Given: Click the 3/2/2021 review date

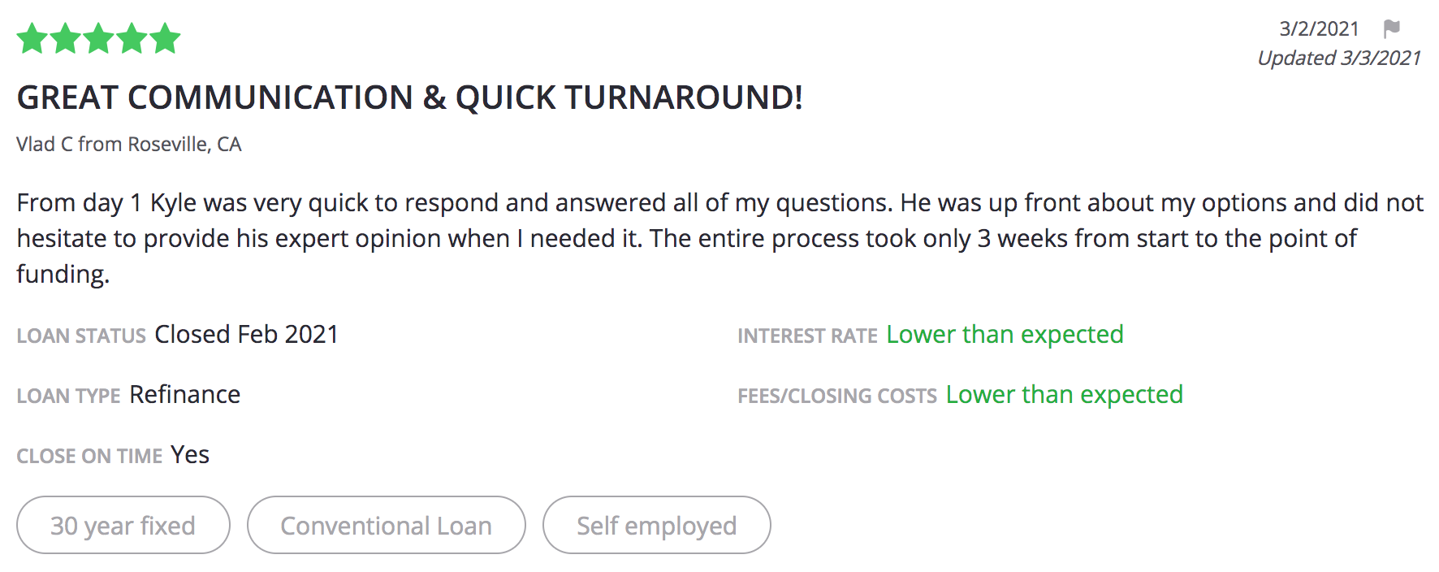Looking at the screenshot, I should pos(1319,29).
